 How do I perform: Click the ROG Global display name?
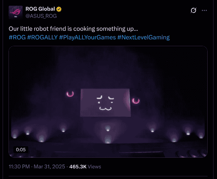pyautogui.click(x=40, y=9)
